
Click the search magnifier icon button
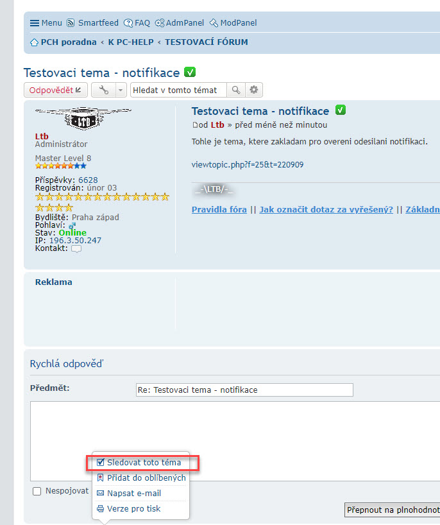[236, 90]
